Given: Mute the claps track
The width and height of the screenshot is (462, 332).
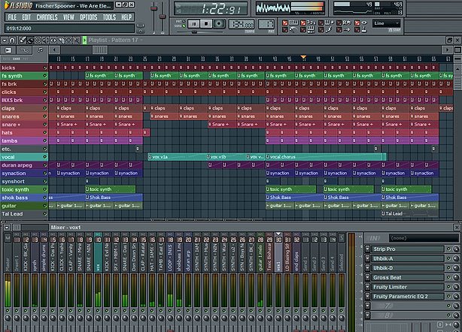Looking at the screenshot, I should point(45,108).
